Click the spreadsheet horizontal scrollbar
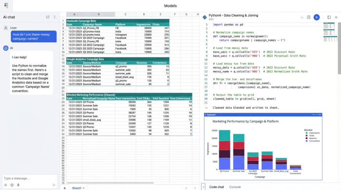 coord(110,183)
